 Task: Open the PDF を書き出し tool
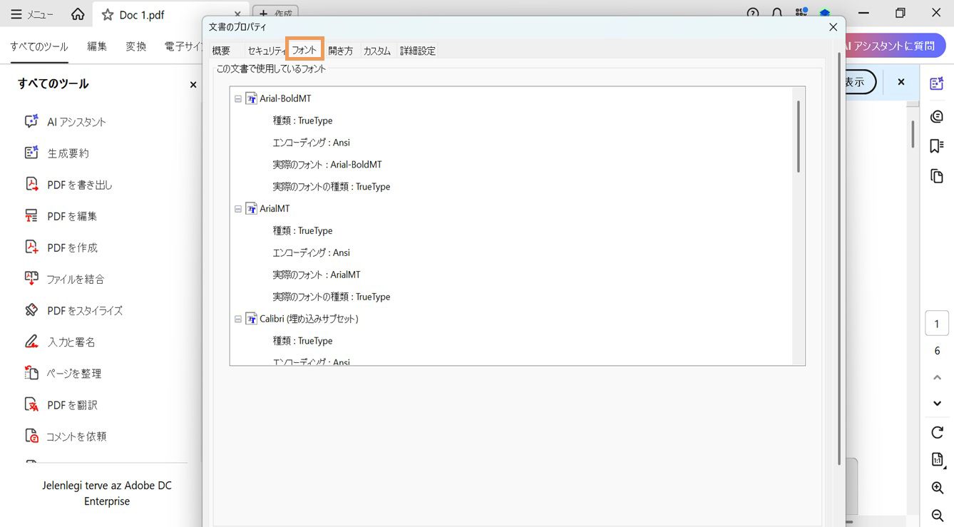(x=74, y=184)
